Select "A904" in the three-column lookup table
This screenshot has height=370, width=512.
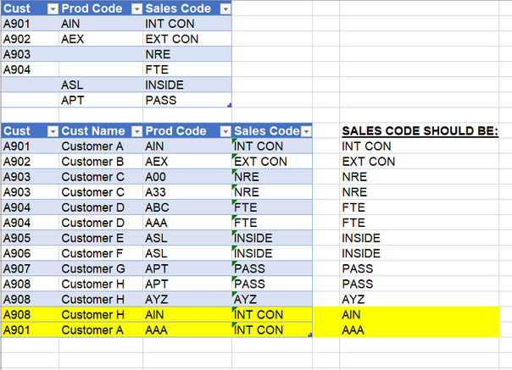[30, 69]
